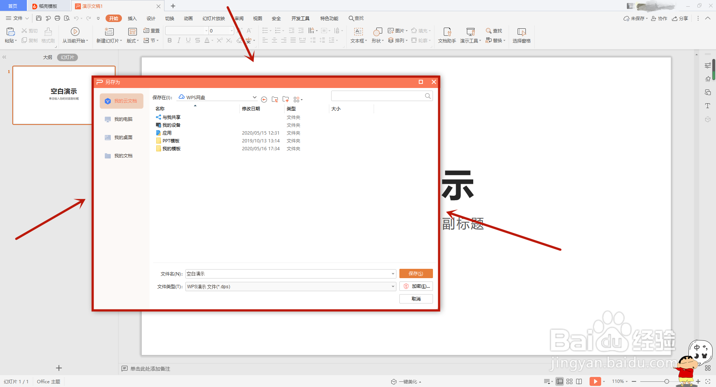The width and height of the screenshot is (716, 387).
Task: Select the 新建幻灯片 (New Slide) tool
Action: 108,35
